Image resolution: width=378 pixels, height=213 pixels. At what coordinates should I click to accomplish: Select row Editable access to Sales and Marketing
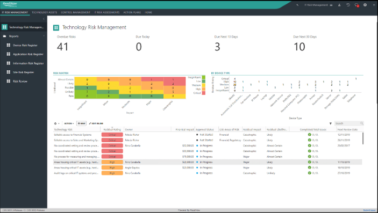(x=208, y=140)
